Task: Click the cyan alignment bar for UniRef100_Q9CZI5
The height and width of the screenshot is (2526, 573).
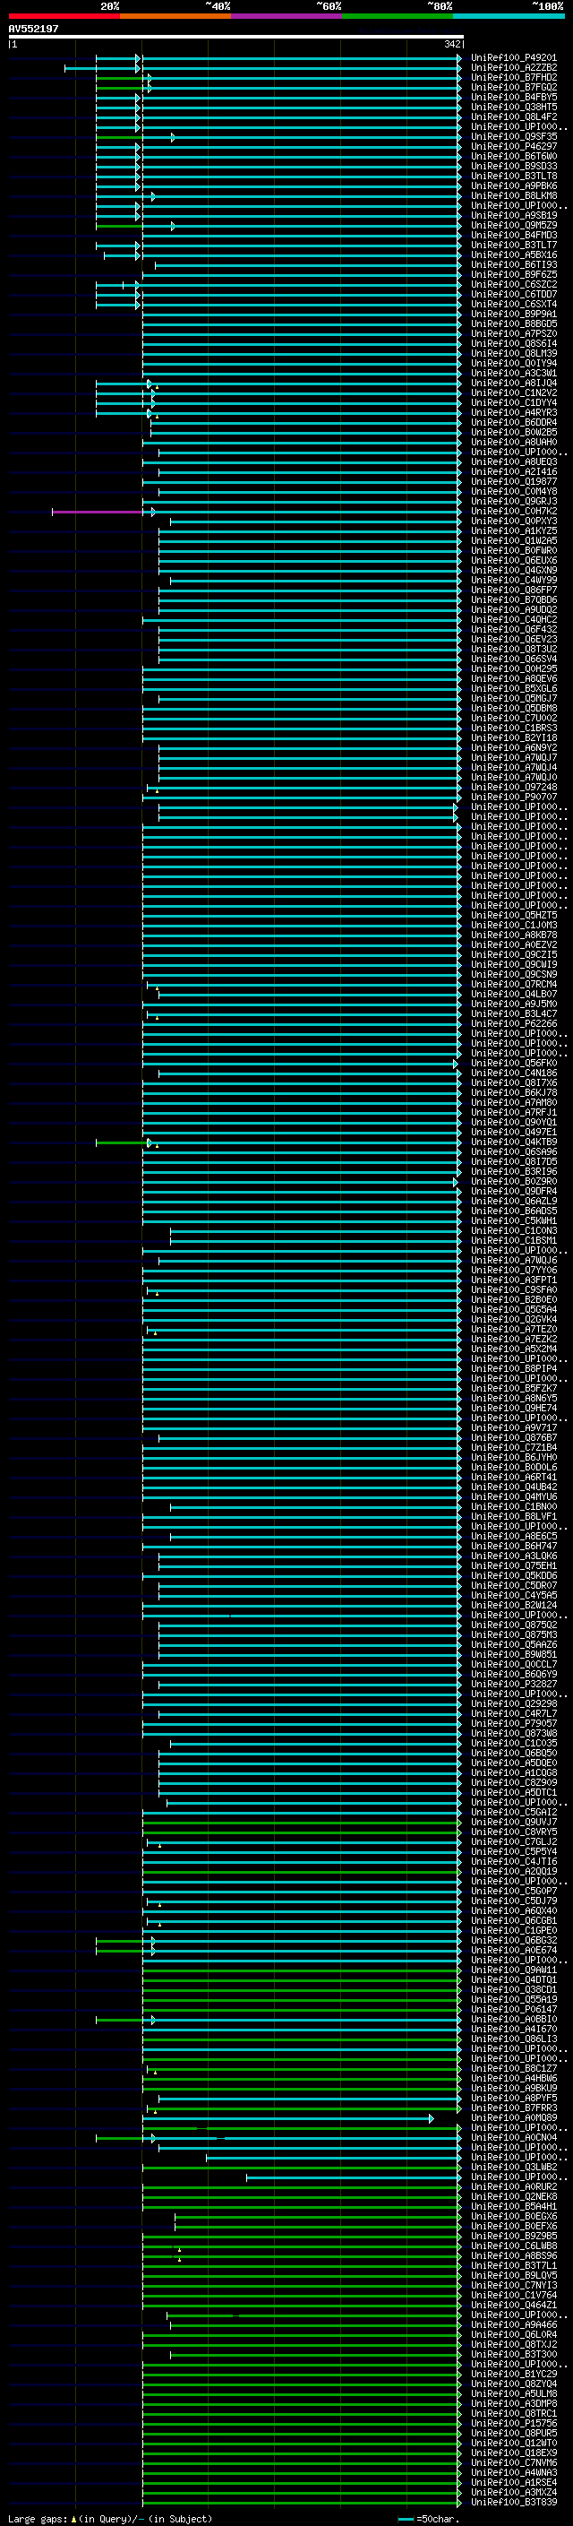Action: coord(301,955)
